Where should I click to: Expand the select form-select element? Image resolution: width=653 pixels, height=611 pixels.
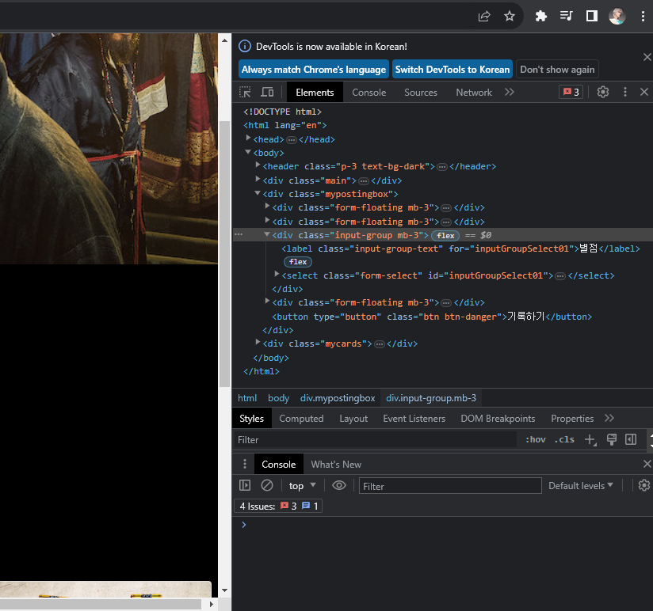277,274
